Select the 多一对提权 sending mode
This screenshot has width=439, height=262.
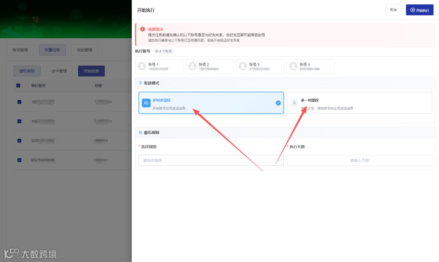click(359, 103)
